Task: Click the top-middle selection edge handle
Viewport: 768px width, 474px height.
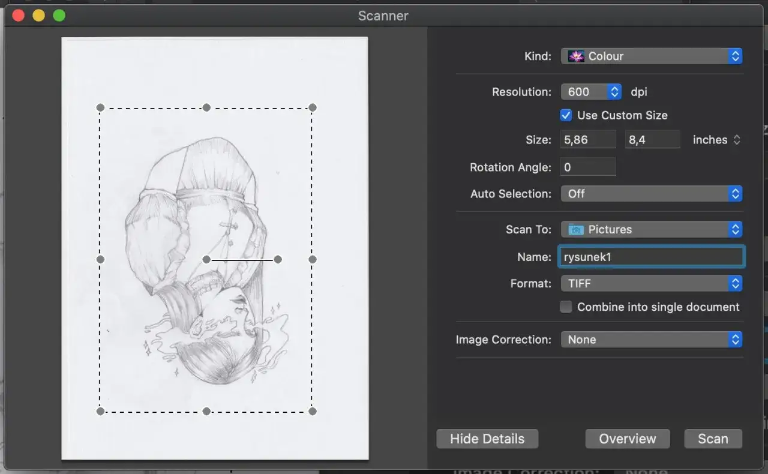Action: [x=206, y=107]
